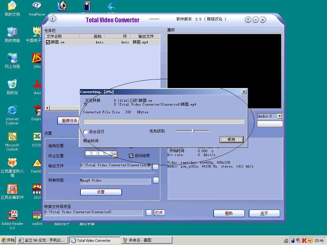The height and width of the screenshot is (245, 327).
Task: Open Adobe Reader 6.0 desktop icon
Action: click(12, 215)
